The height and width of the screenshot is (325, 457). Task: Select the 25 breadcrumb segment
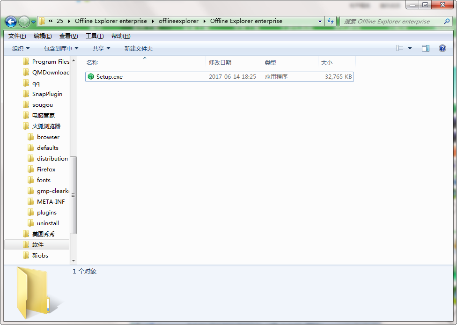point(60,21)
